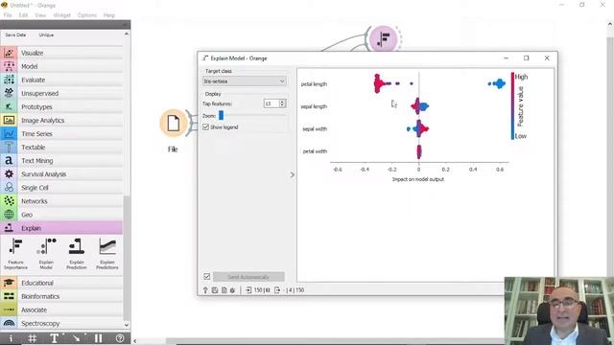The image size is (614, 345).
Task: Click the Feature value color legend bar
Action: click(512, 106)
